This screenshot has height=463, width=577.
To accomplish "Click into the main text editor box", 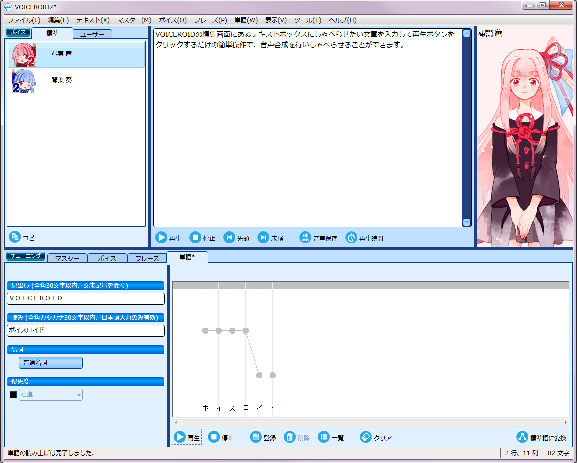I will point(308,128).
